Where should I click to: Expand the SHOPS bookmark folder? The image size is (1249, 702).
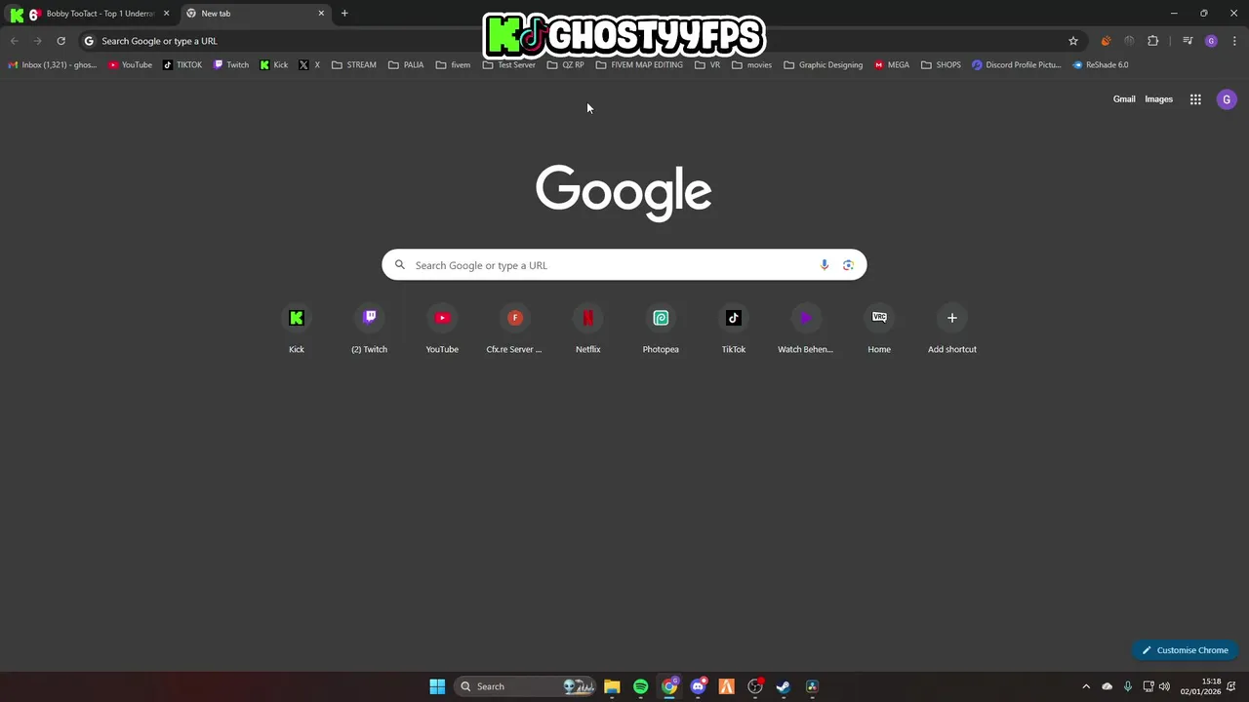click(942, 65)
